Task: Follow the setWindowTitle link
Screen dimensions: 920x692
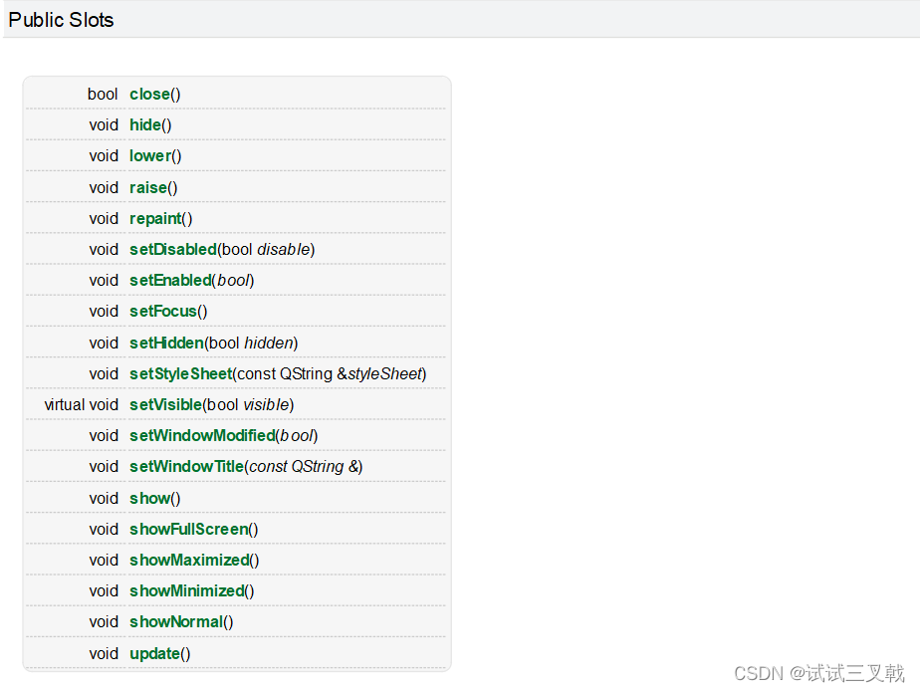Action: pos(186,467)
